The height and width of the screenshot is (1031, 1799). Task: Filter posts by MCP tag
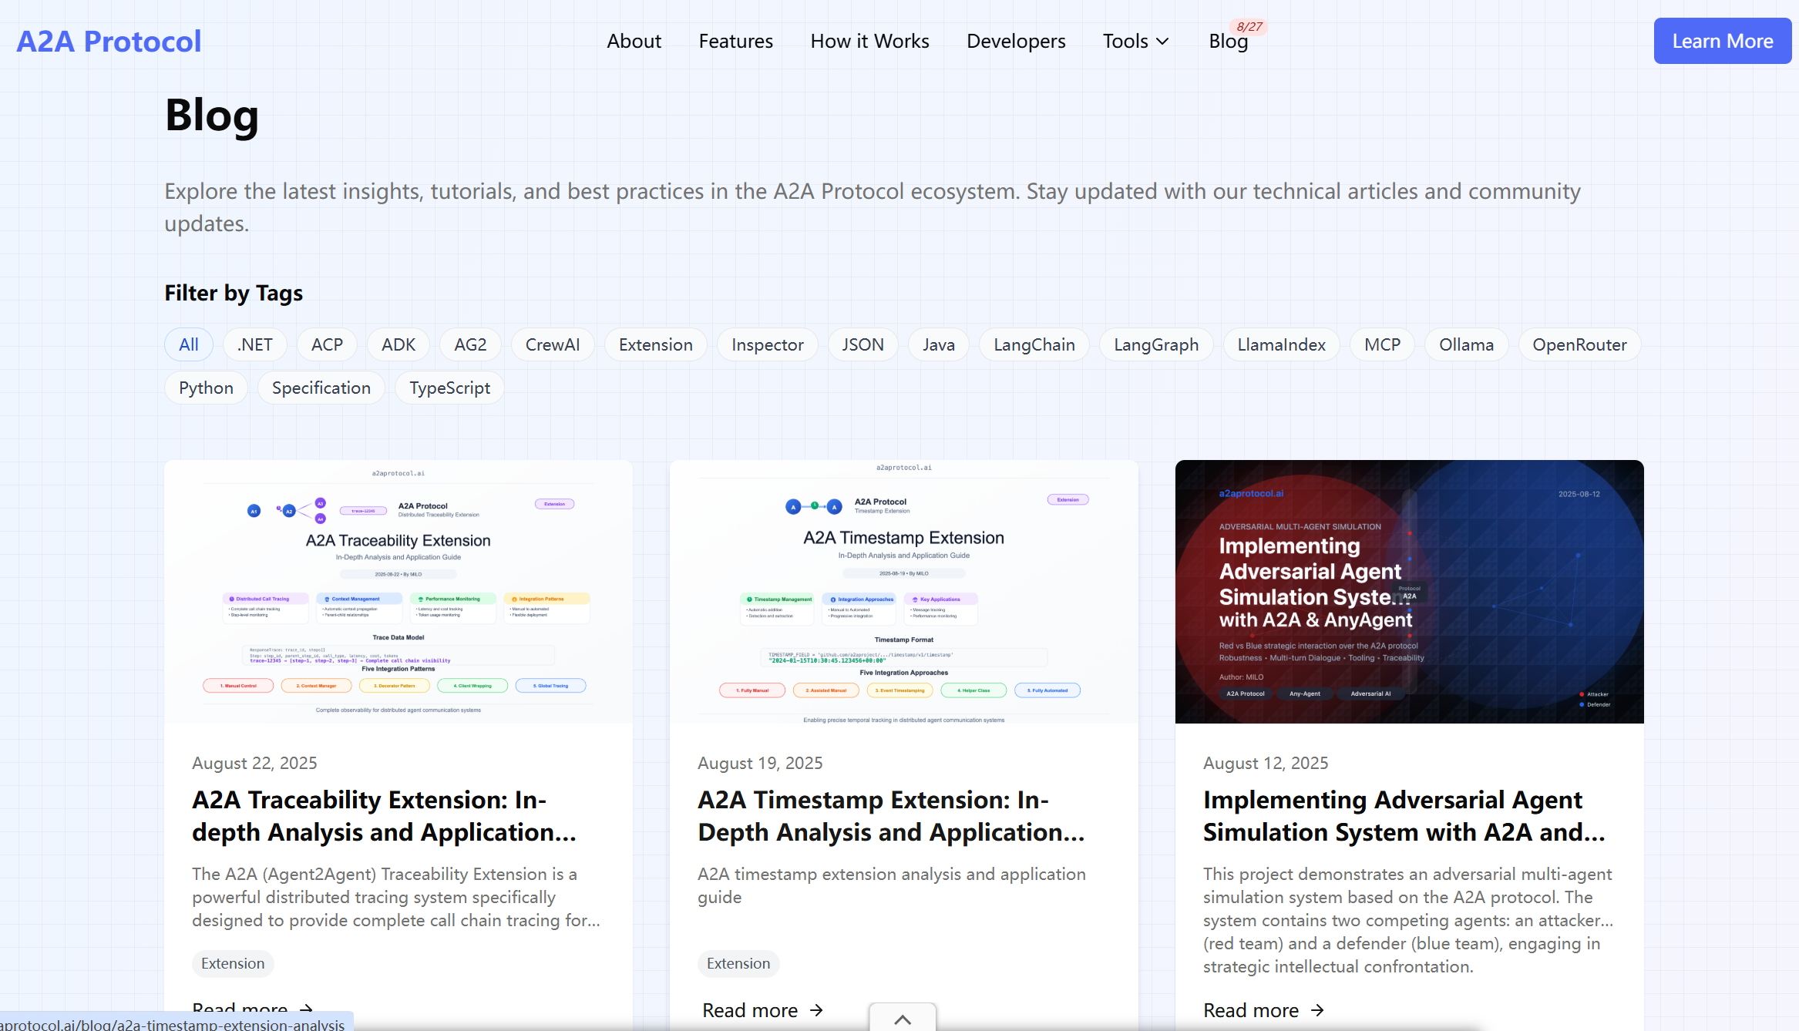pyautogui.click(x=1383, y=344)
